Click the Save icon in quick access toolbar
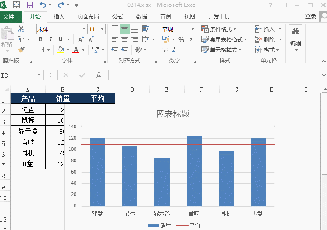Image resolution: width=327 pixels, height=230 pixels. pyautogui.click(x=30, y=5)
